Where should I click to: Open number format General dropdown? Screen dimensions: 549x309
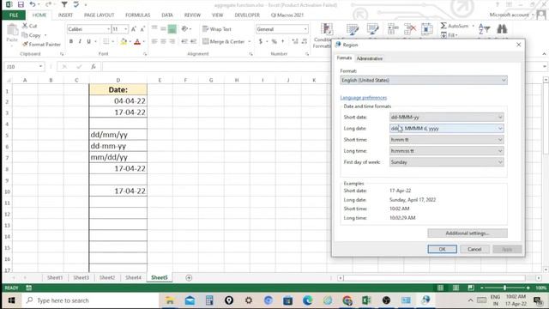(x=305, y=29)
